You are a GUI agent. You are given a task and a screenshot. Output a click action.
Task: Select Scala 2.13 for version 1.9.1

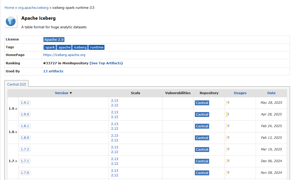pos(115,101)
